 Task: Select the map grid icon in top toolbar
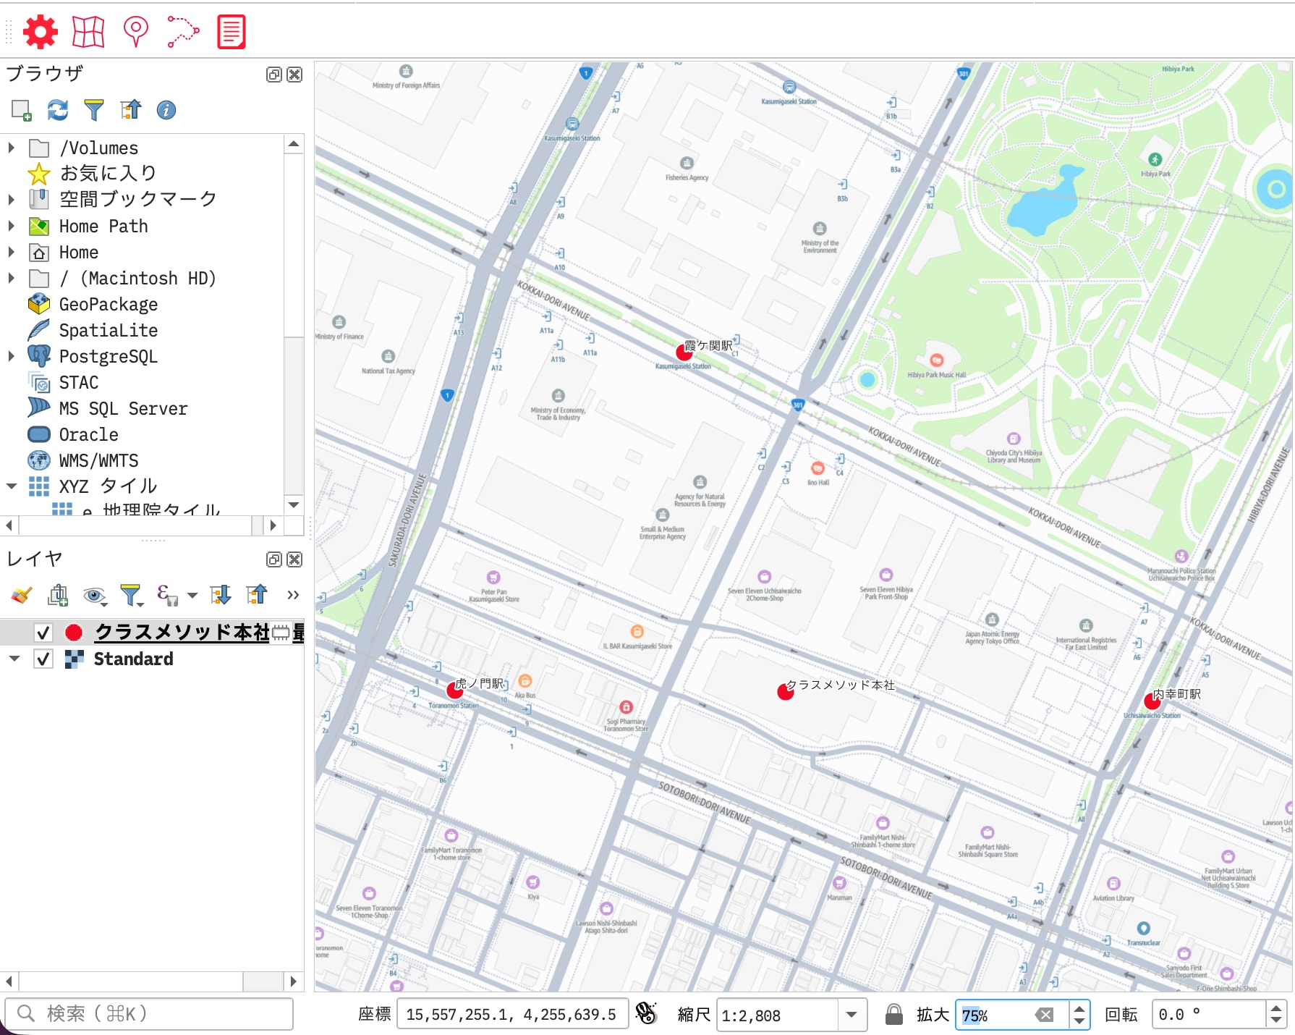tap(88, 30)
